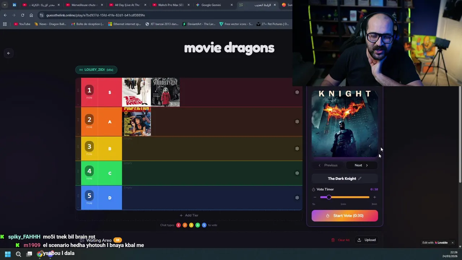Open the browser tab search dropdown
462x260 pixels.
click(5, 5)
